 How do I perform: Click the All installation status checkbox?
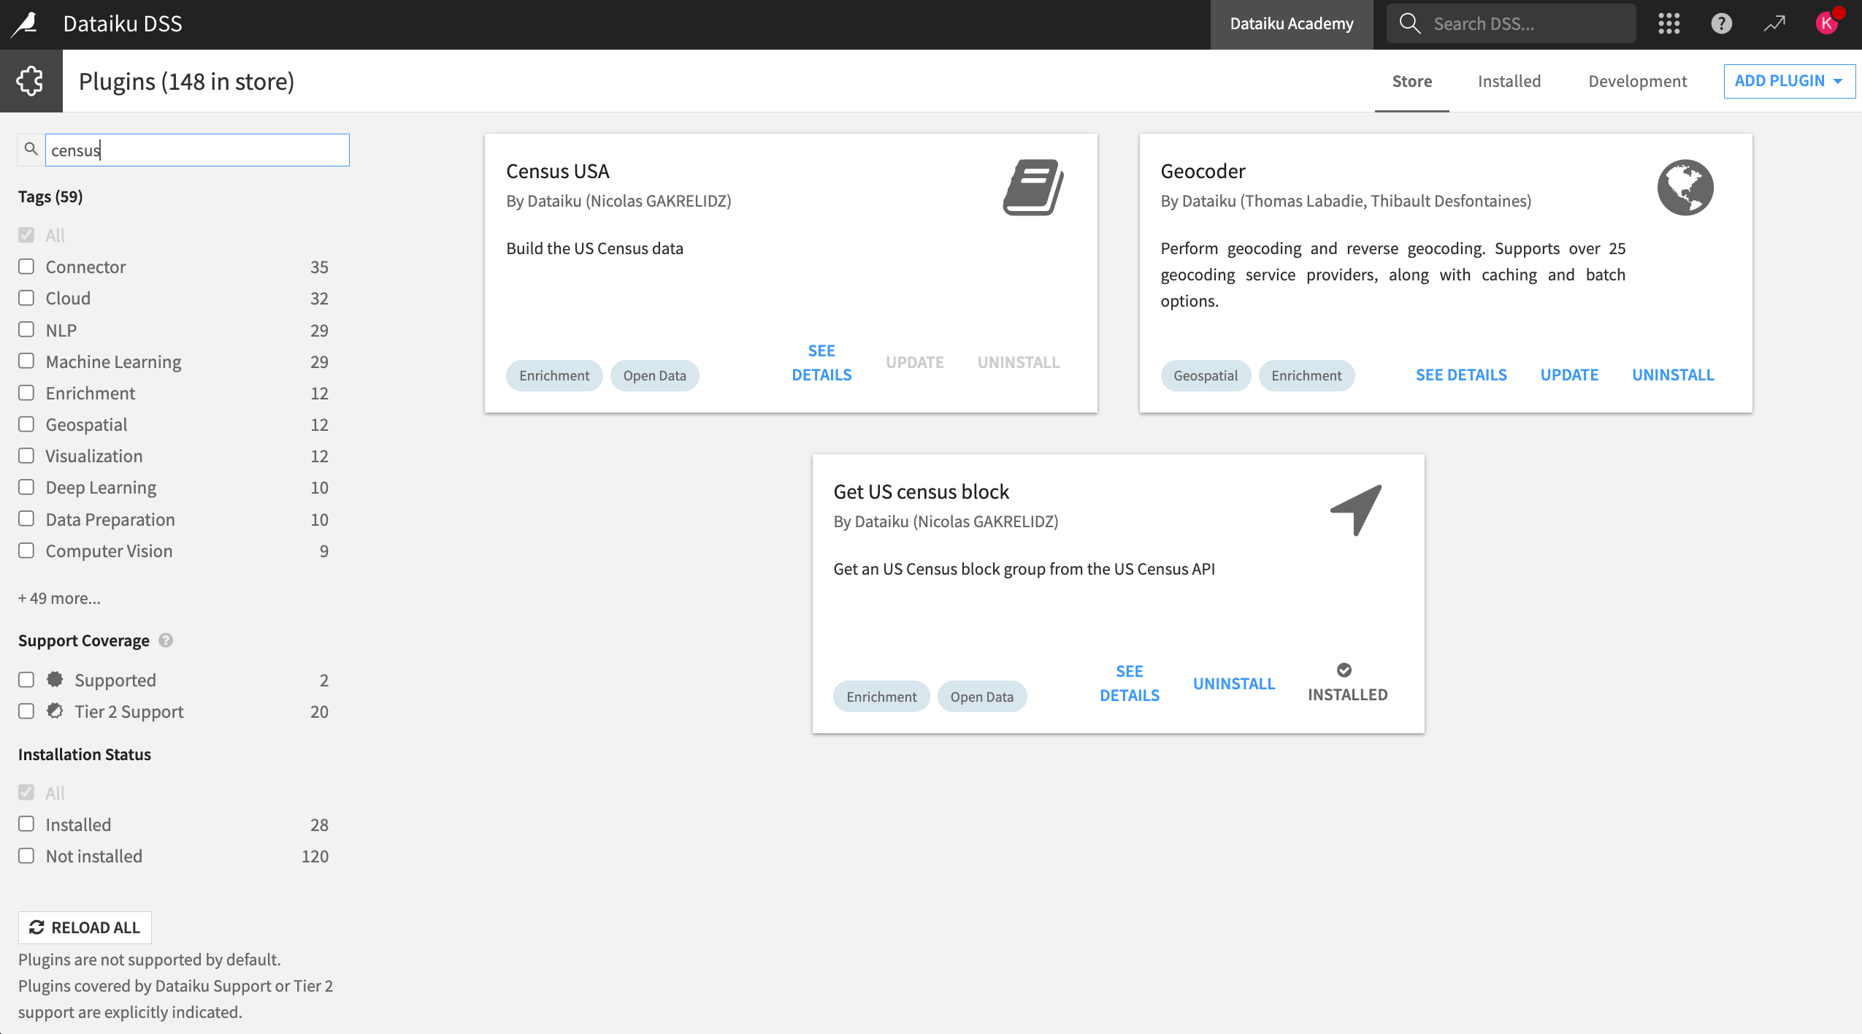coord(26,793)
